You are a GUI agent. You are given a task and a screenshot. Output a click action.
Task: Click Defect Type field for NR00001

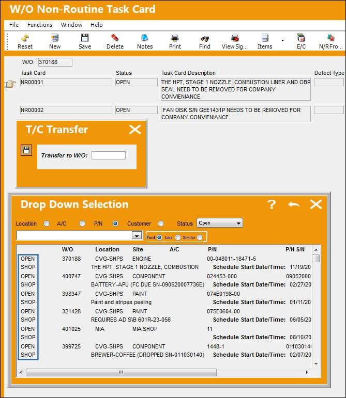[x=329, y=82]
